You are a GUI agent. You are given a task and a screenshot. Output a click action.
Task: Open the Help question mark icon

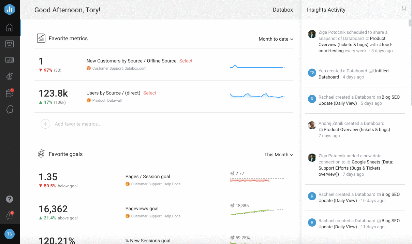pos(10,199)
